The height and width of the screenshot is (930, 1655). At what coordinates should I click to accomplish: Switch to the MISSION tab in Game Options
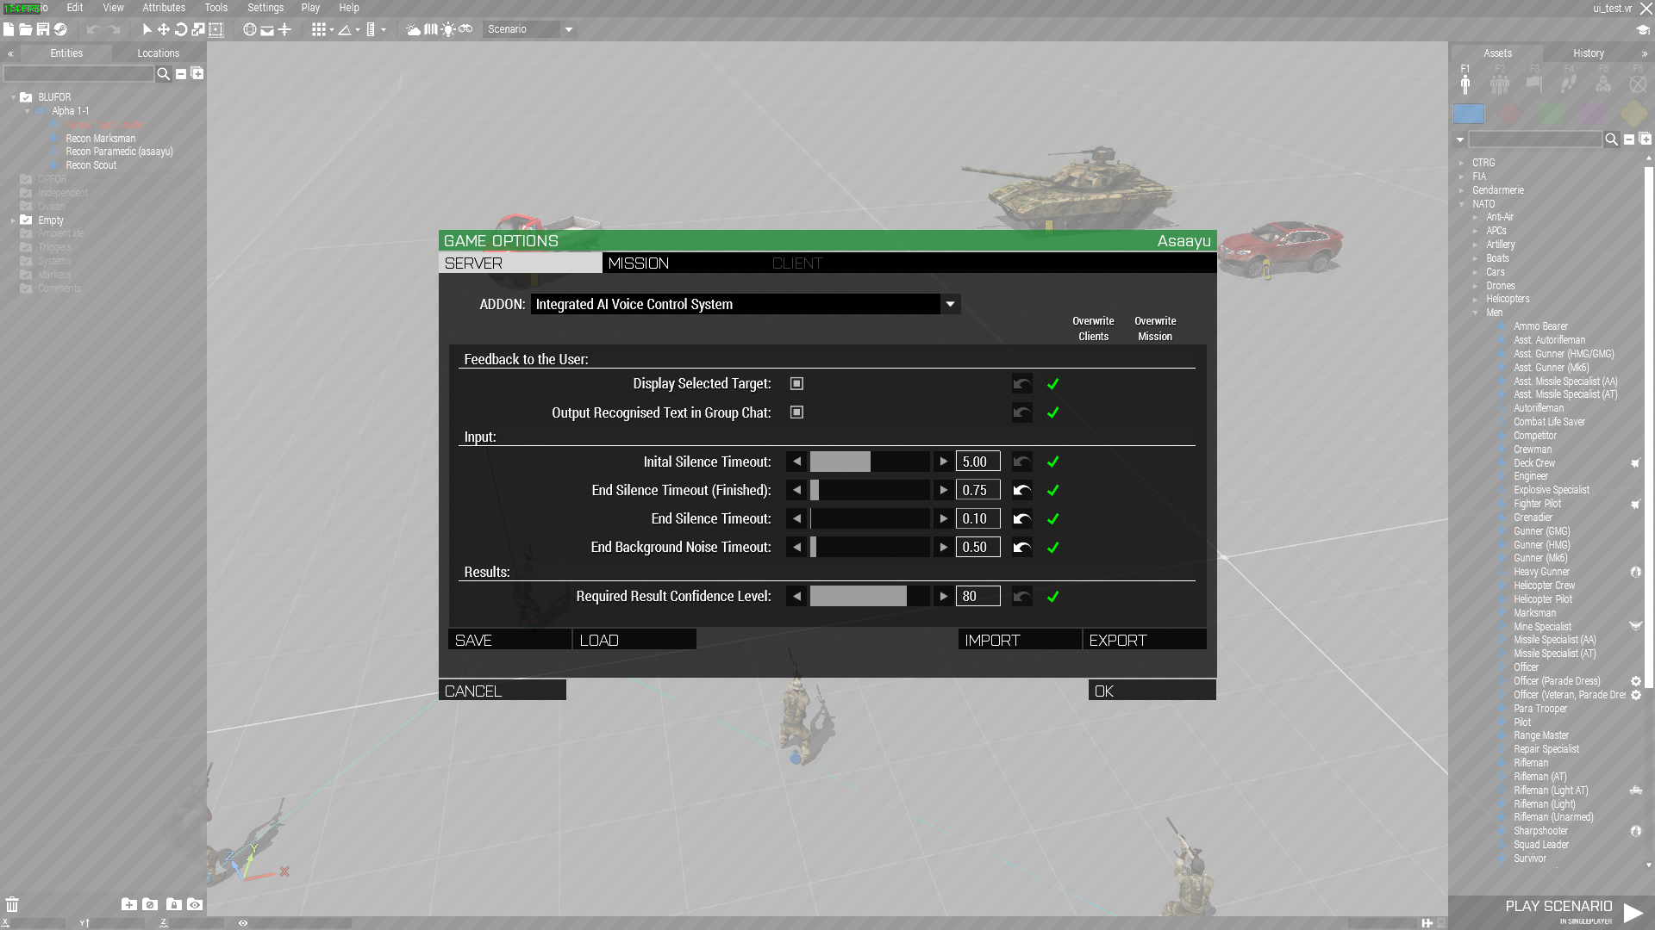[684, 263]
